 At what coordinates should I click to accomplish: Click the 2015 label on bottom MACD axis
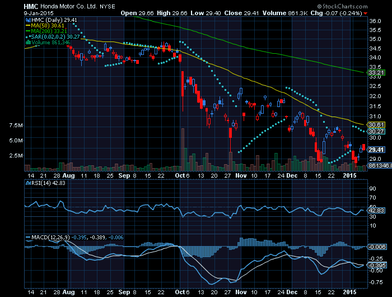(x=349, y=292)
